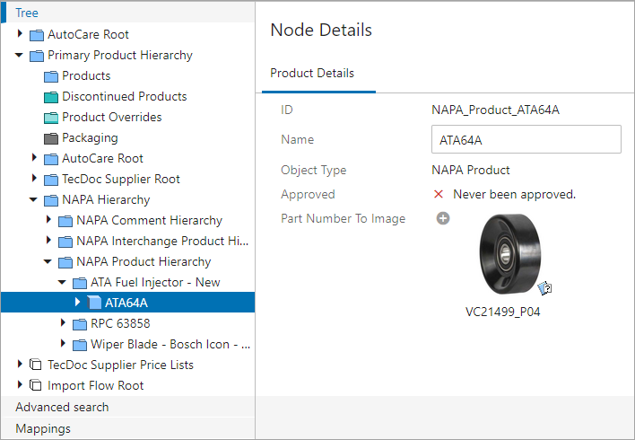Click the NAPA_Product_ATA64A ID value
This screenshot has width=635, height=440.
tap(495, 110)
